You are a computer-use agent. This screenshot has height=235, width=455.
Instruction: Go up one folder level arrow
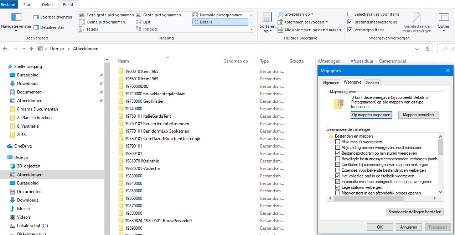coord(31,49)
